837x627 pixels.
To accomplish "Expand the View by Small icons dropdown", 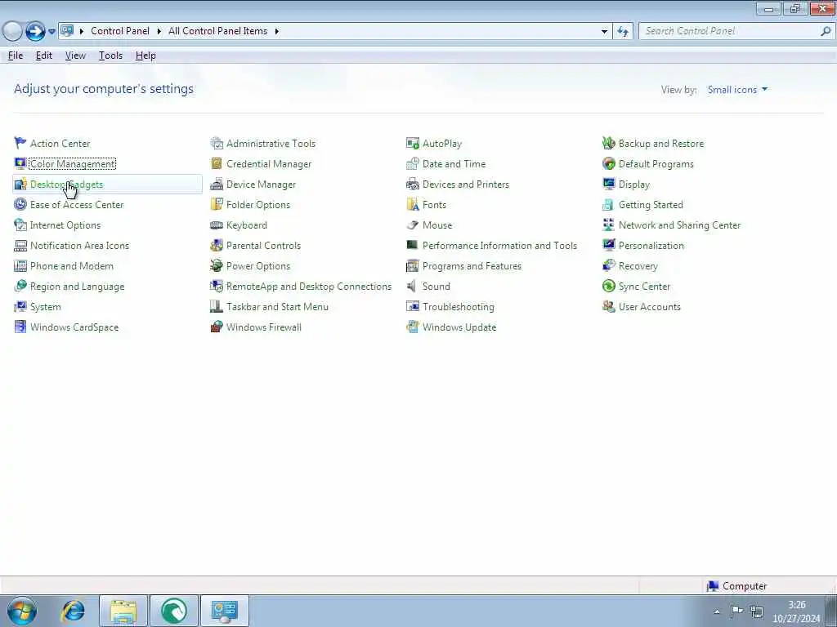I will (738, 90).
